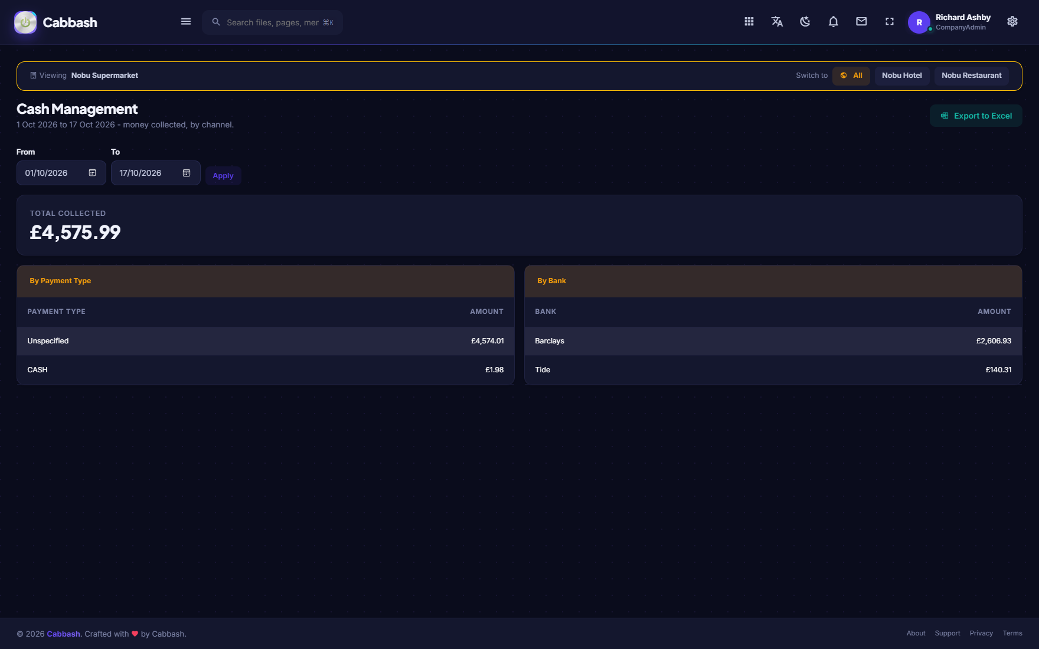Viewport: 1039px width, 649px height.
Task: Open the notifications bell
Action: click(834, 22)
